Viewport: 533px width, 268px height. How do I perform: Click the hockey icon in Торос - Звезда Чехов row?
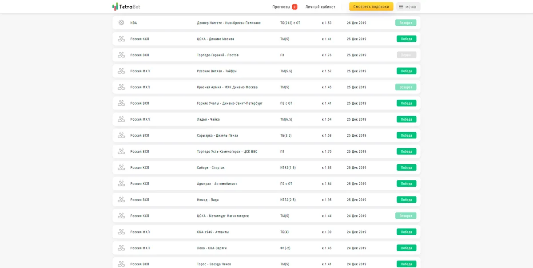[x=121, y=264]
